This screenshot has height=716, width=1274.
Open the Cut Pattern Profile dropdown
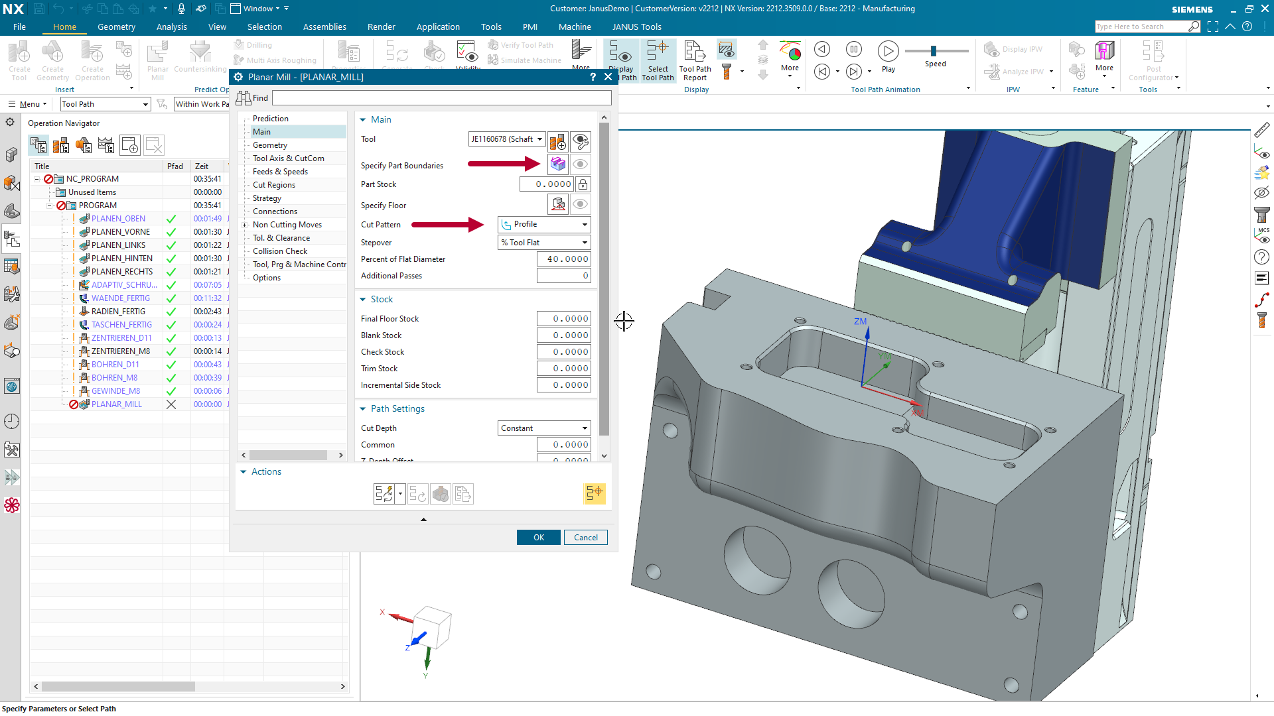pos(544,224)
